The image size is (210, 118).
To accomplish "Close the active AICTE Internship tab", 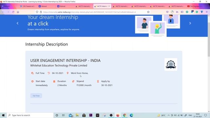I will pos(109,6).
